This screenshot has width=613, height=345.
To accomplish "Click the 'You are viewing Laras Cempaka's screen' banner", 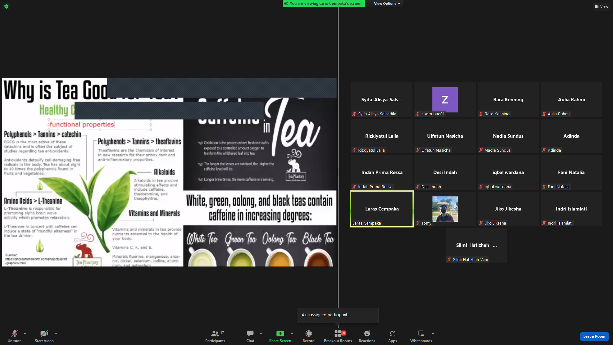I will 324,4.
